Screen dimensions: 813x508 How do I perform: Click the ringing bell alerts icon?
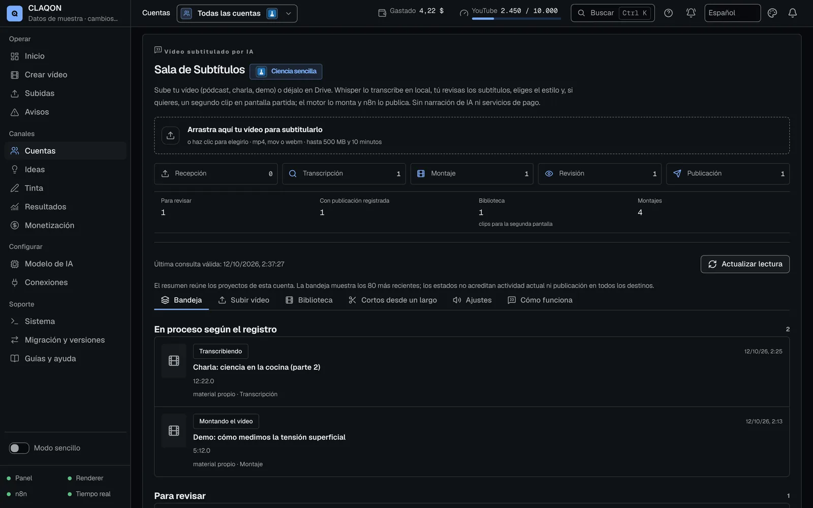[x=691, y=13]
